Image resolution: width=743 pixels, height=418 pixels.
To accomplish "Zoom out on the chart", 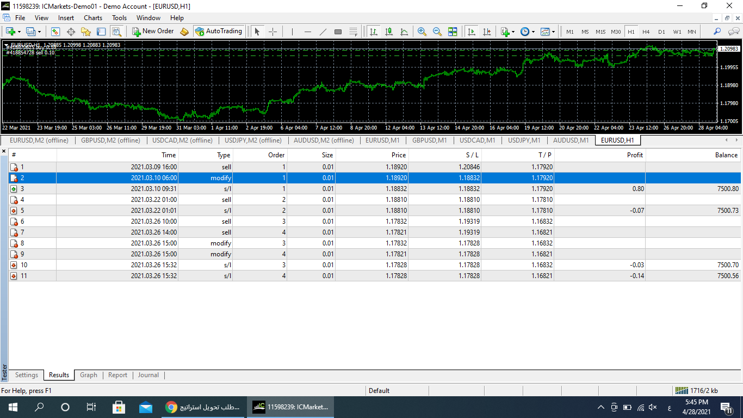I will pyautogui.click(x=437, y=32).
